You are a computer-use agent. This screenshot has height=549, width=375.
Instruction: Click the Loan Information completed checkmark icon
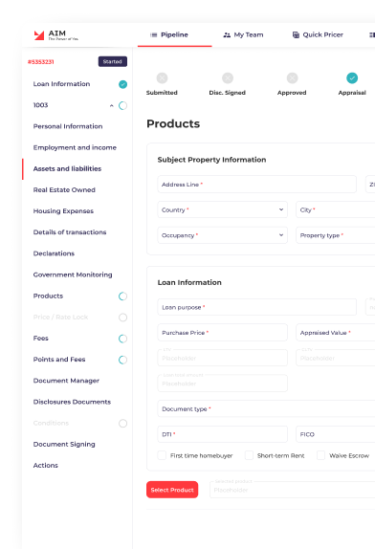coord(122,84)
